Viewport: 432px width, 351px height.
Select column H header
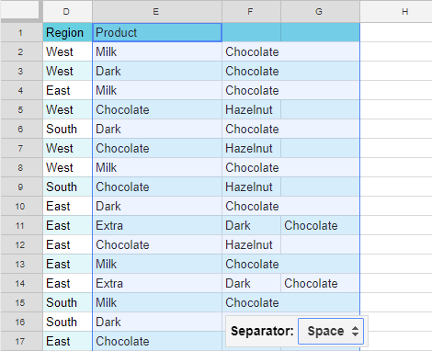click(x=396, y=12)
